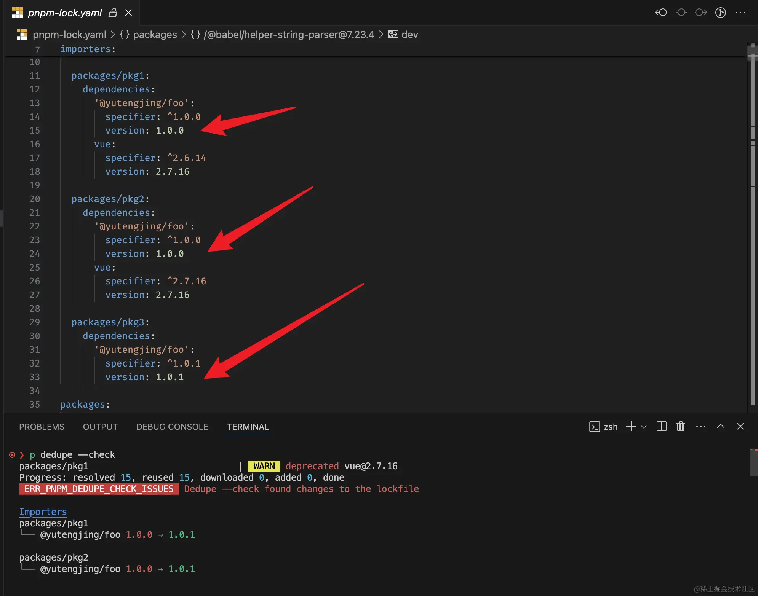Close the pnpm-lock.yaml editor tab

(129, 13)
